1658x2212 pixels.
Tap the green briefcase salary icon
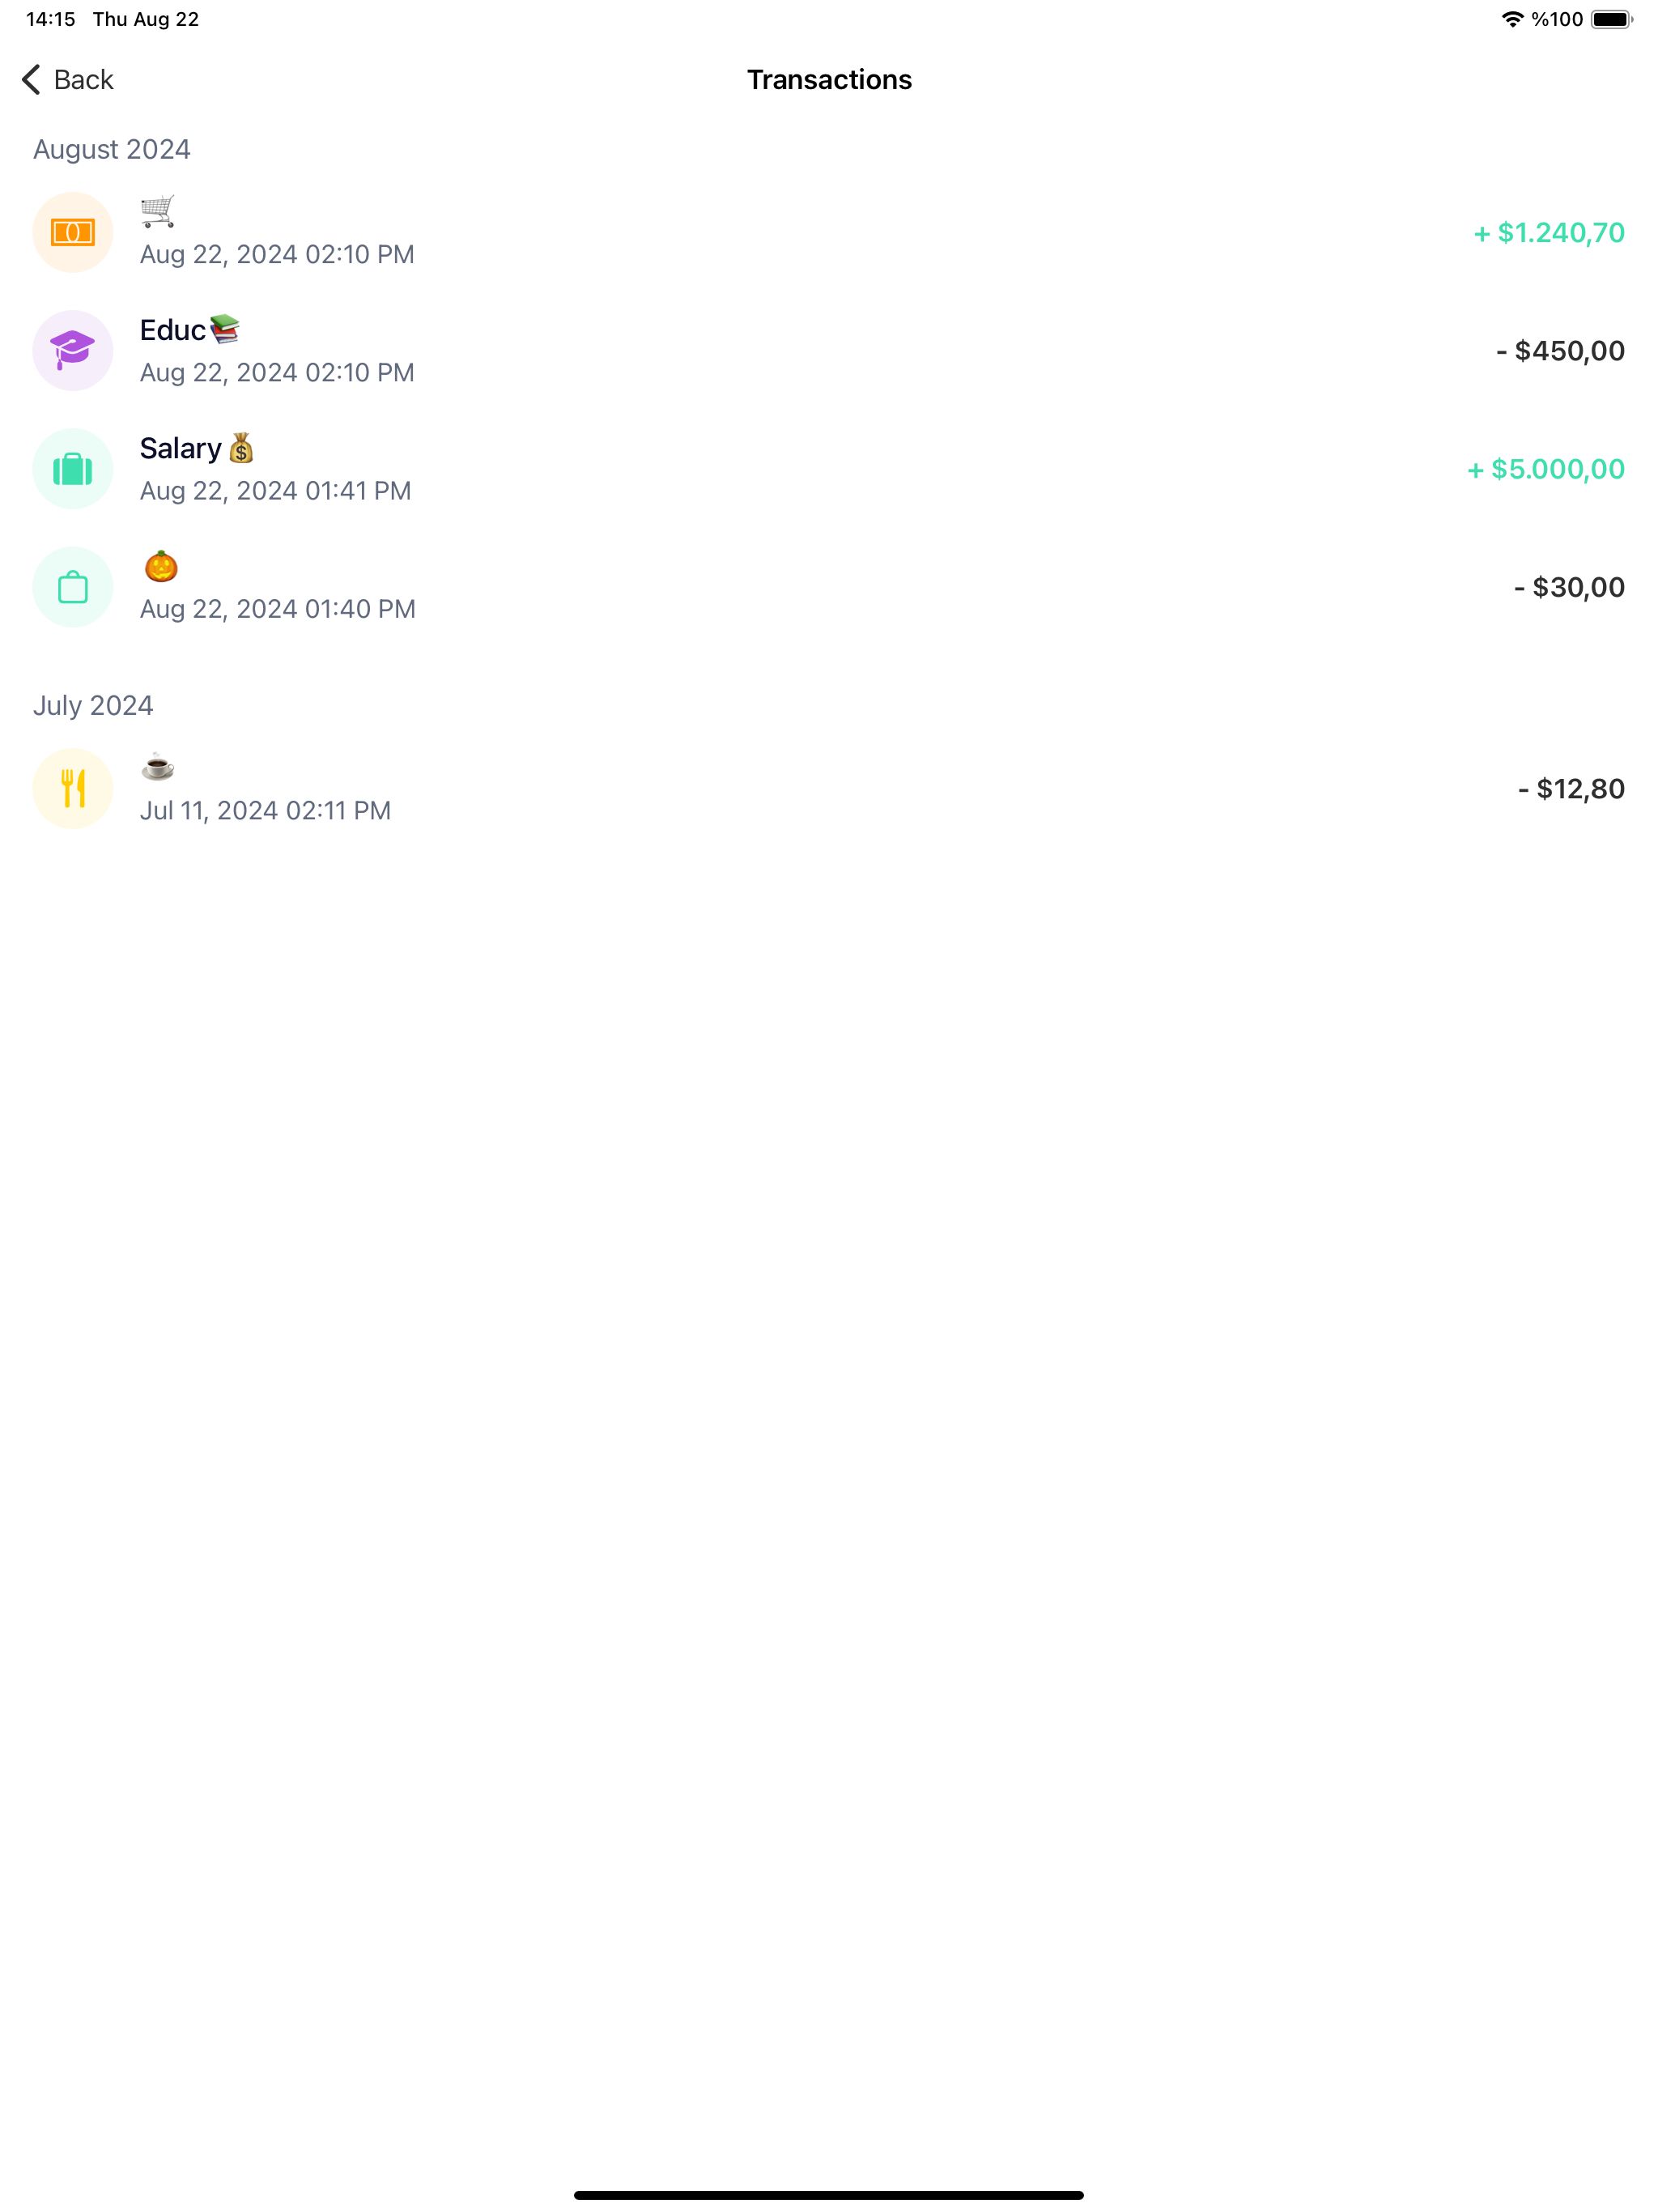(73, 469)
